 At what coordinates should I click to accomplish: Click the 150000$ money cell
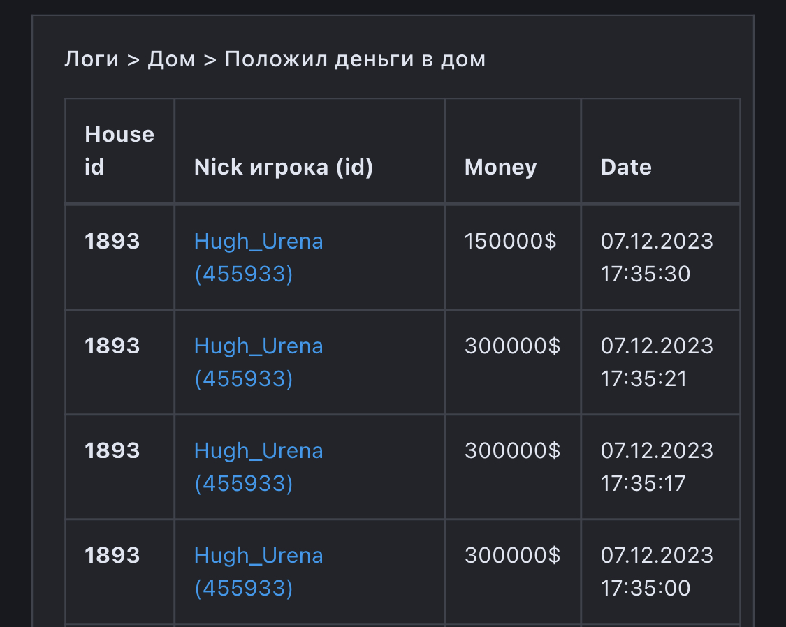pos(510,242)
